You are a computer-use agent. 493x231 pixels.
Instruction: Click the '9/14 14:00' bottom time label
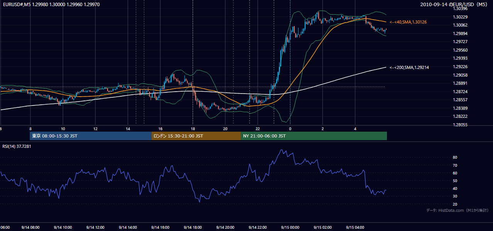tap(128, 228)
